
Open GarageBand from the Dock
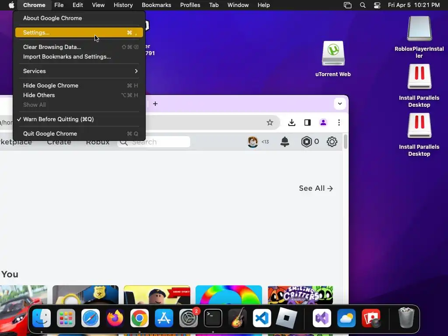click(238, 318)
